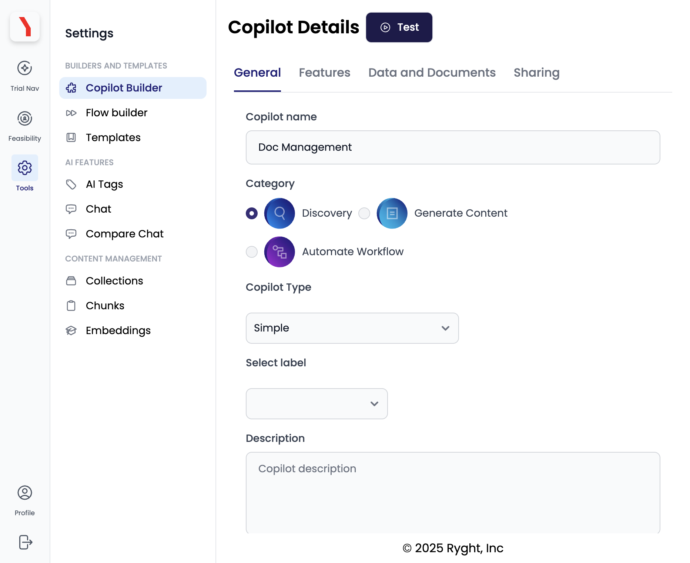Select the Tools gear icon

pyautogui.click(x=25, y=168)
